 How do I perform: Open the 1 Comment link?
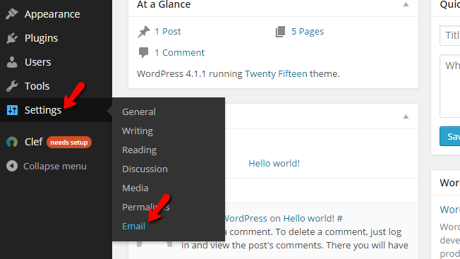click(179, 52)
